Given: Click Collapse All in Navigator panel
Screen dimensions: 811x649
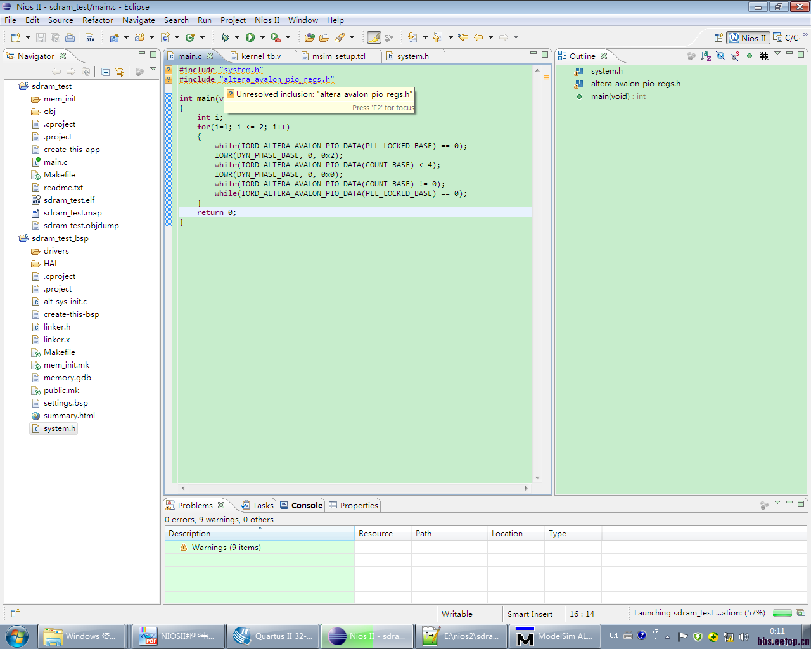Looking at the screenshot, I should (105, 72).
